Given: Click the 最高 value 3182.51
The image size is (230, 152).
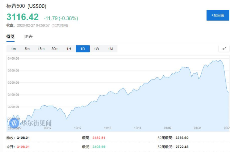Looking at the screenshot, I should click(x=99, y=138).
